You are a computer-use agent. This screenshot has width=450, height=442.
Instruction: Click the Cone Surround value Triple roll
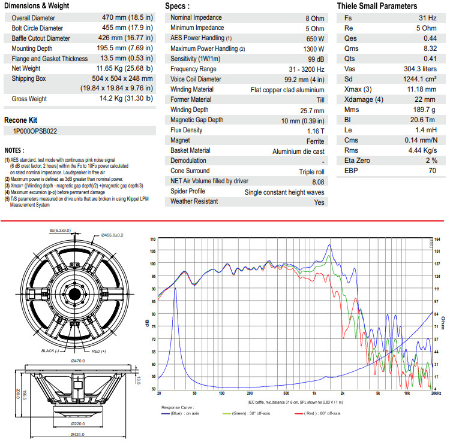click(311, 172)
